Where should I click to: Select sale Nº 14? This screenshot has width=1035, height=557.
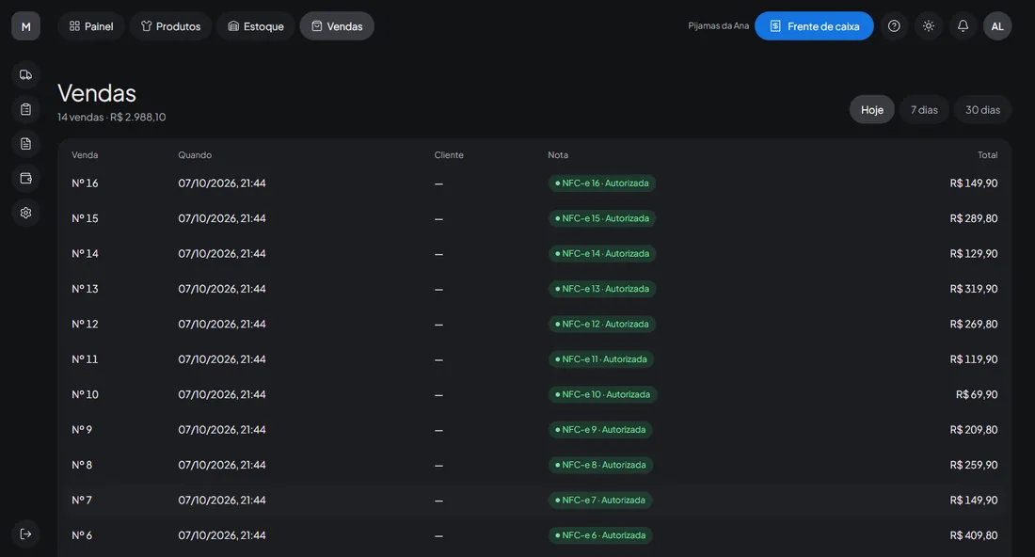click(x=85, y=253)
